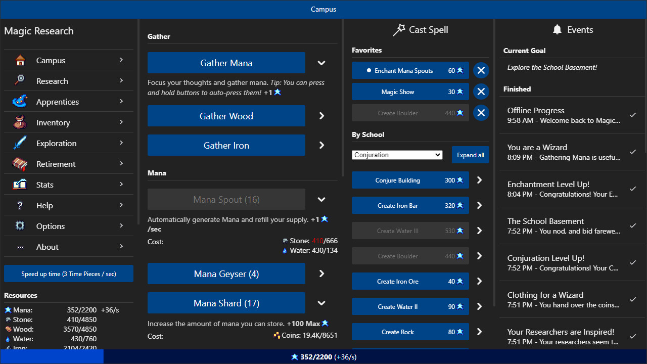Expand the Gather Mana details chevron
The height and width of the screenshot is (364, 647).
(x=321, y=63)
